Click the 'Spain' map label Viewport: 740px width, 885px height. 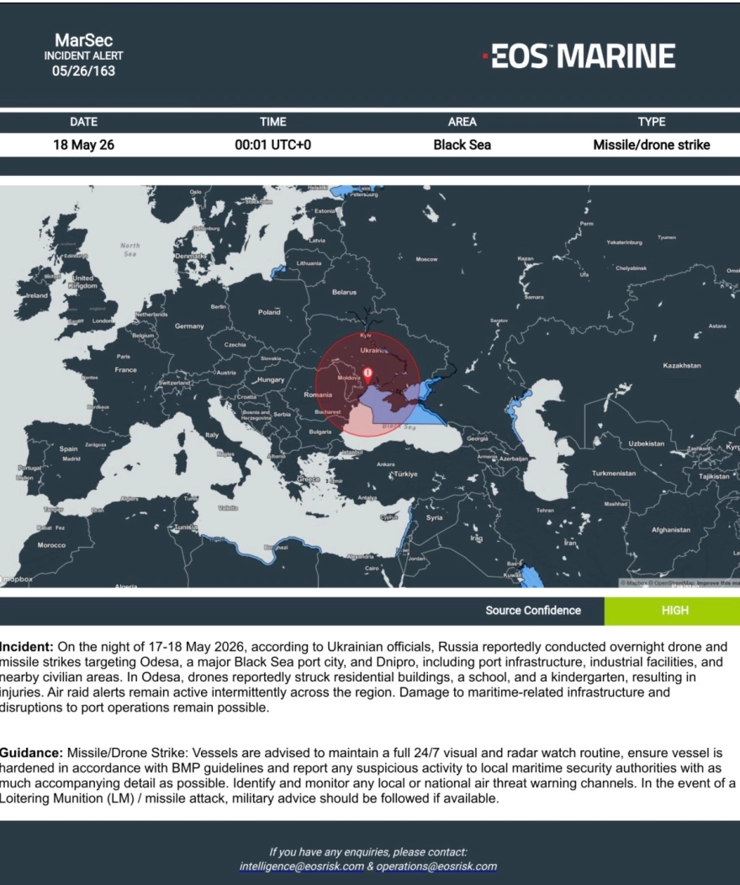pos(68,448)
